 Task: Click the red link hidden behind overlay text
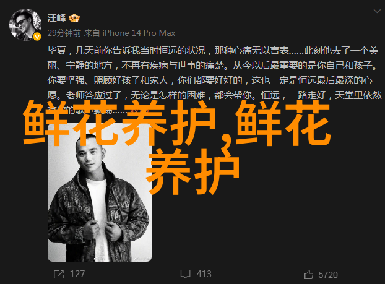134,111
